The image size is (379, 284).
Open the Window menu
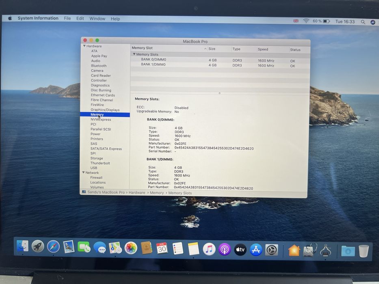tap(97, 19)
